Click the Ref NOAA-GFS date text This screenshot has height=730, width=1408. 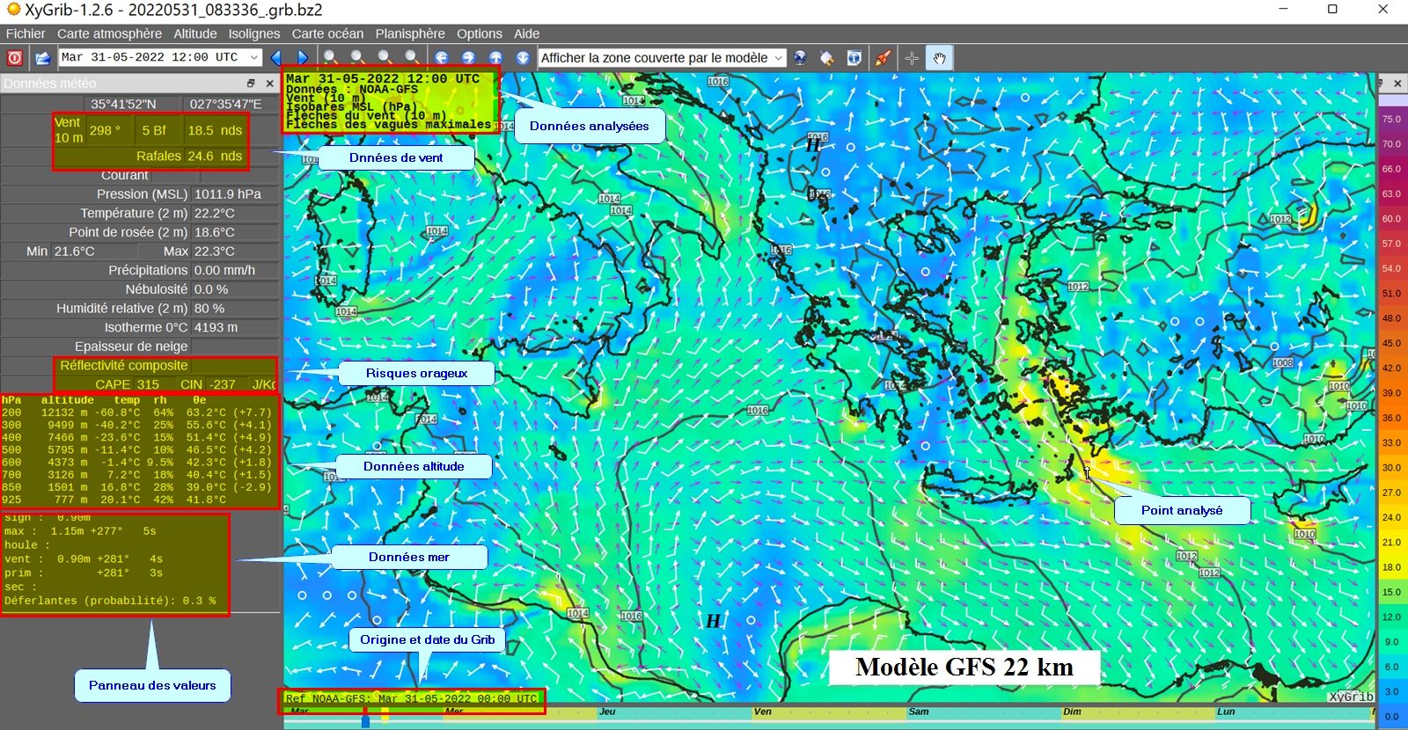coord(411,698)
